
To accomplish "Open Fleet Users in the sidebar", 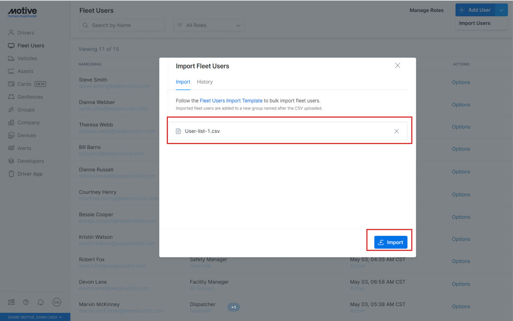I will click(x=30, y=46).
